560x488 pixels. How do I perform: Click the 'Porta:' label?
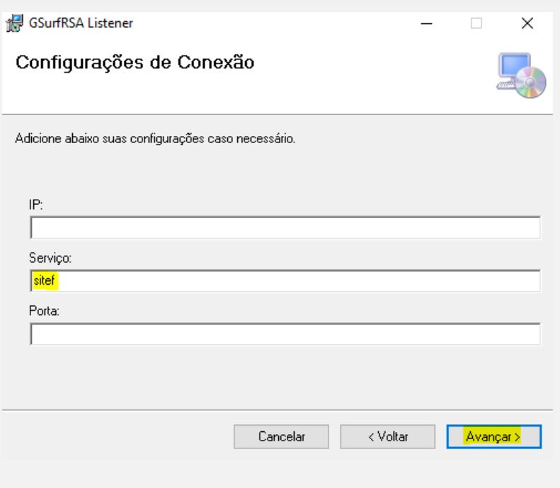pyautogui.click(x=45, y=311)
